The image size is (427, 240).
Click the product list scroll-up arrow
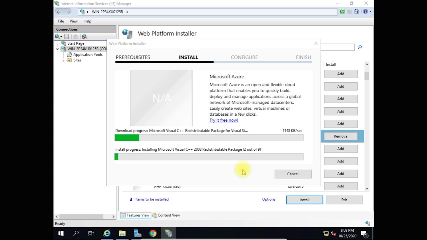coord(367,64)
